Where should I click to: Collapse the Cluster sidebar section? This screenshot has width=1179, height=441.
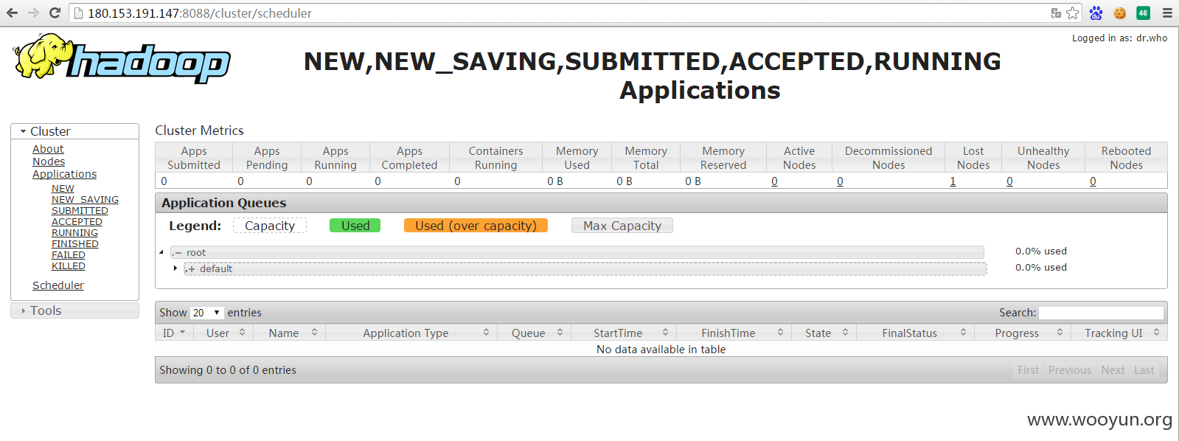point(74,131)
